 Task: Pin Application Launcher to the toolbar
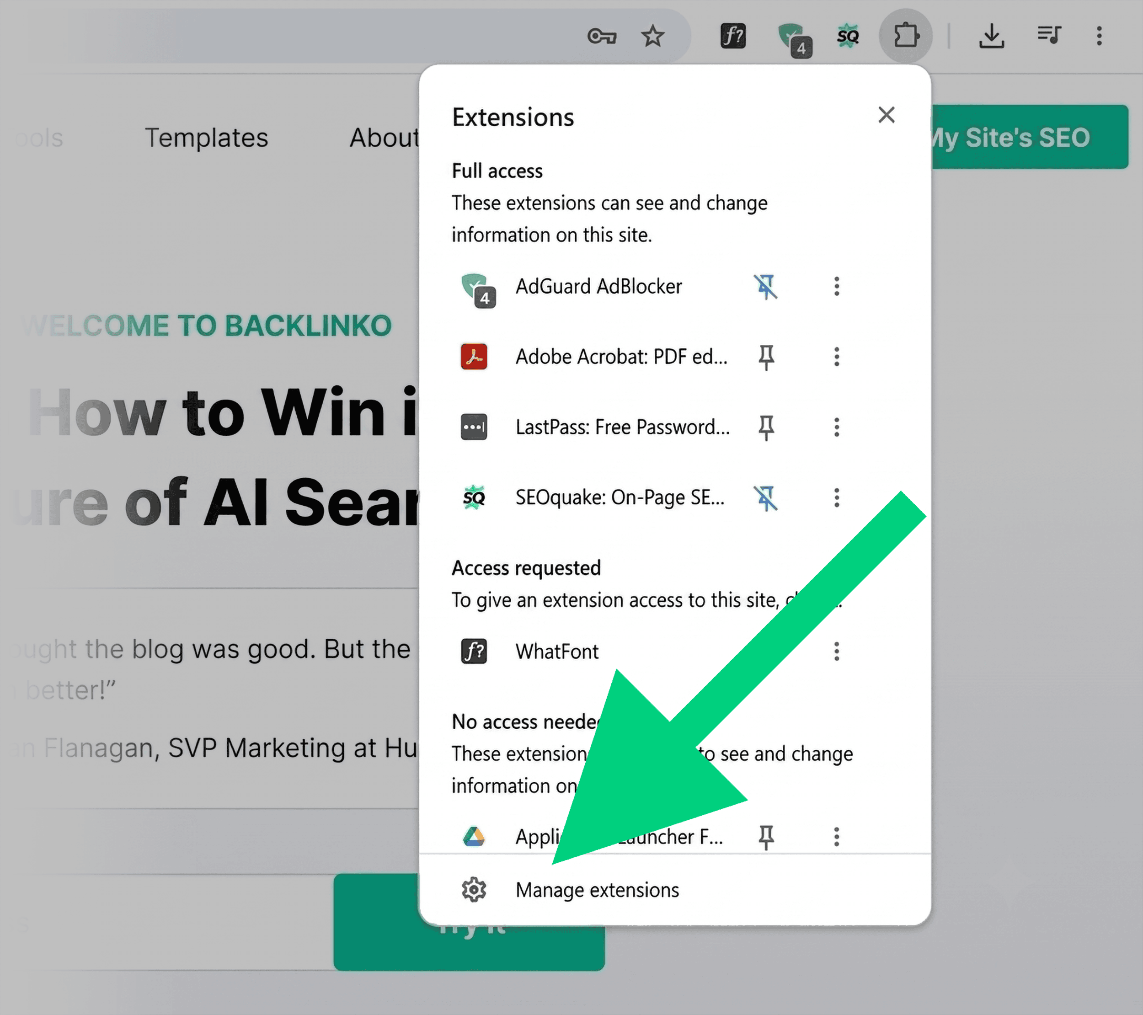coord(766,837)
